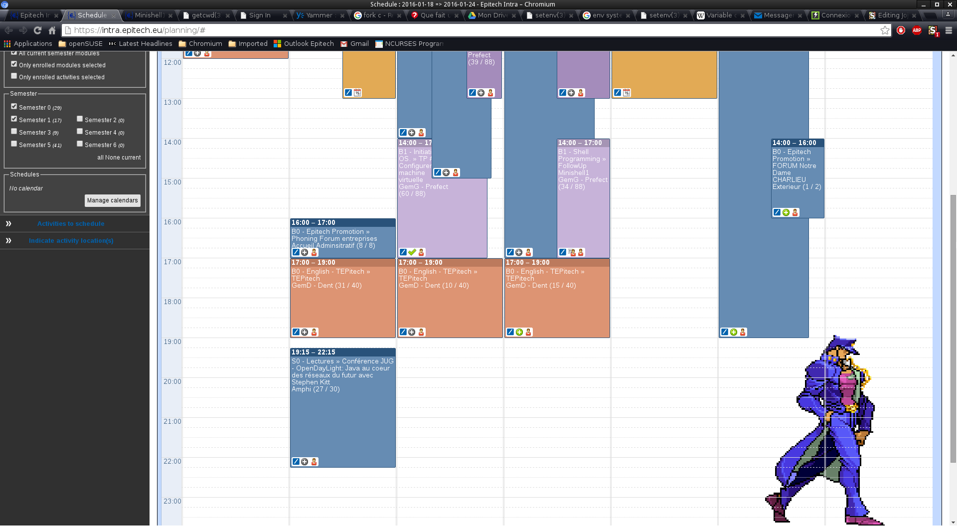Click the pencil icon on English event GemD - Dent (31 / 40)
The image size is (957, 527).
(296, 332)
